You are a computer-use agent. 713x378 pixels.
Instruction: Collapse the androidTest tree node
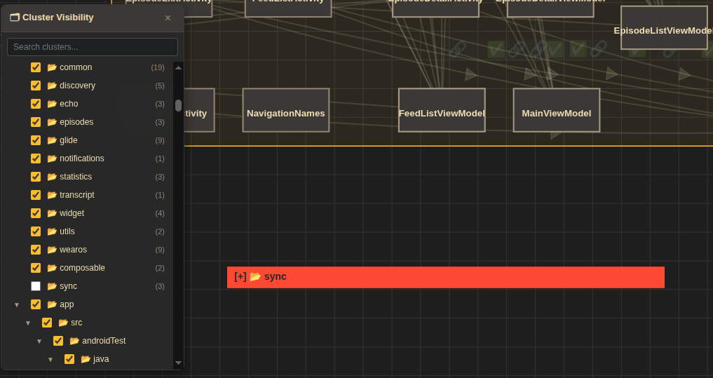click(x=39, y=341)
